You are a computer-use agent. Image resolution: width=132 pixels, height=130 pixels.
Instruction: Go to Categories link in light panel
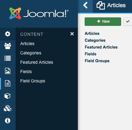(x=95, y=40)
